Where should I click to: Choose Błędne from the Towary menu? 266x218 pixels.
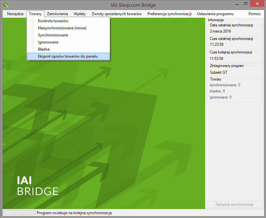[44, 49]
